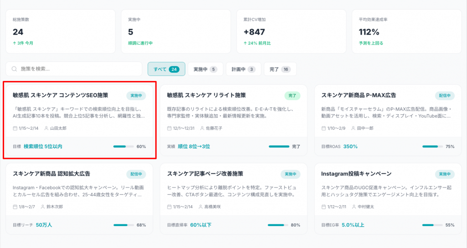The width and height of the screenshot is (467, 248).
Task: Open the 敏感肌 スキンケア リライト施策 card title
Action: tap(206, 96)
